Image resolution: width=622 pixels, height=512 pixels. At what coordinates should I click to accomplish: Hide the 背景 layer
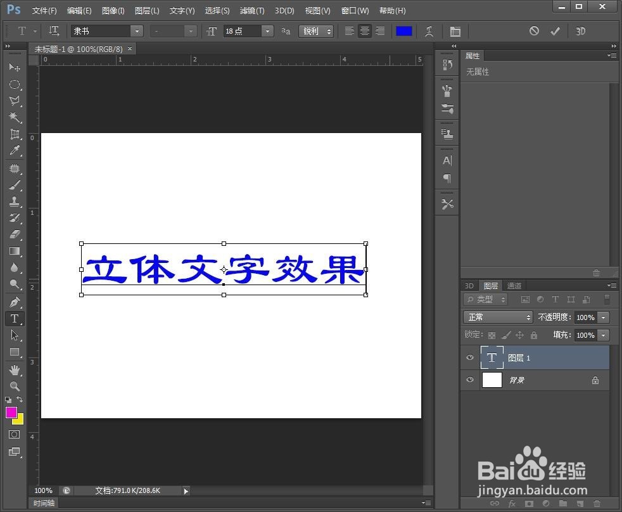[469, 380]
